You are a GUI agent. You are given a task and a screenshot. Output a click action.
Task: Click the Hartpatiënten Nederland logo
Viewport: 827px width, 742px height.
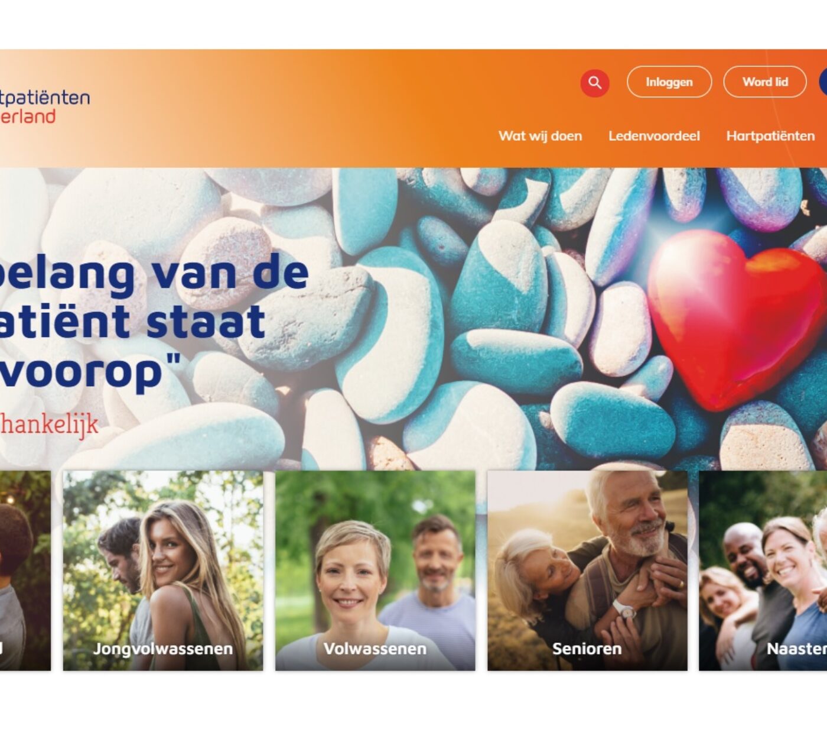coord(44,107)
